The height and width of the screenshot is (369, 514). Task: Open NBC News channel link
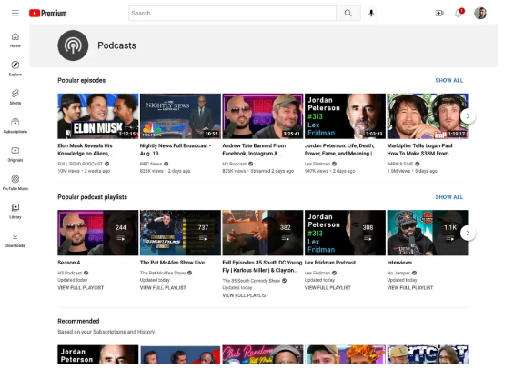(151, 164)
